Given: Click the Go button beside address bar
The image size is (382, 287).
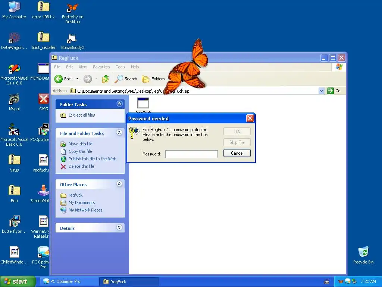Looking at the screenshot, I should click(334, 91).
